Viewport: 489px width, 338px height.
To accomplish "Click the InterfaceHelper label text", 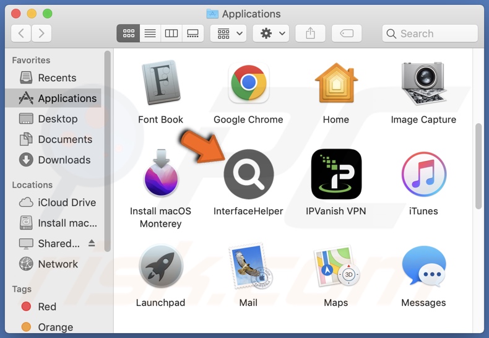I will [x=248, y=211].
